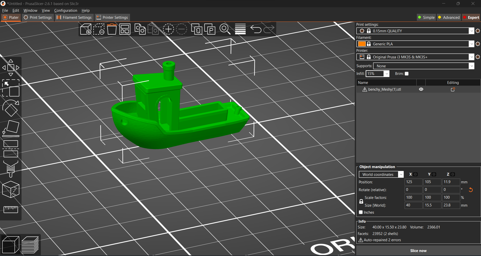Click the Add instance plus icon

(x=168, y=29)
